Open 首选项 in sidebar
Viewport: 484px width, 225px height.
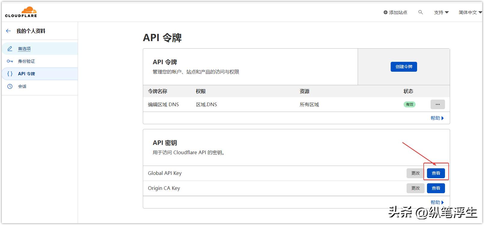click(x=40, y=49)
